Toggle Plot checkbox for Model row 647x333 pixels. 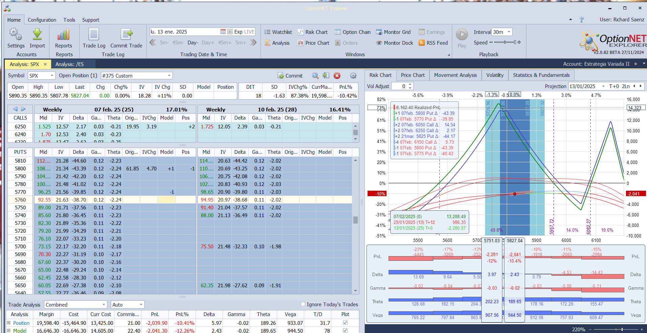pyautogui.click(x=345, y=330)
